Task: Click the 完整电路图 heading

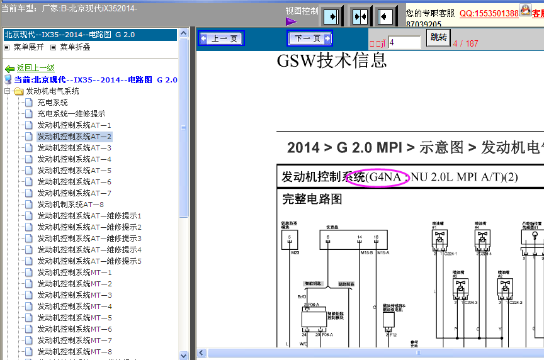Action: [312, 199]
